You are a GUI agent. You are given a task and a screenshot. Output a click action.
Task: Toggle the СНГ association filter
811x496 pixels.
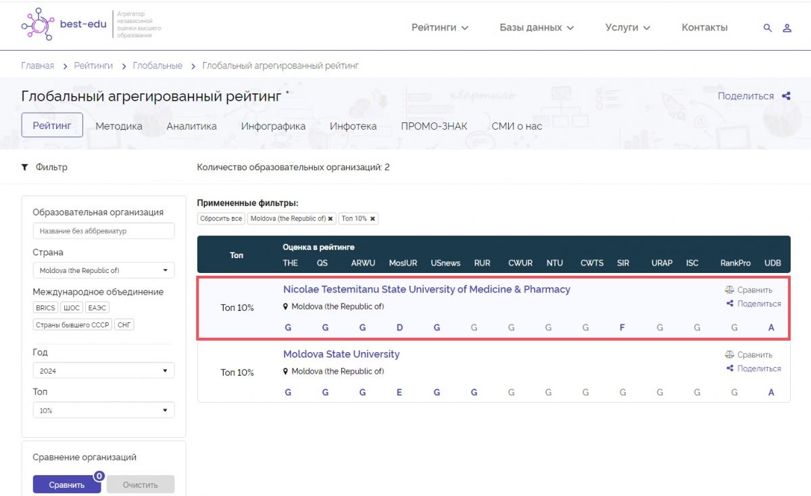pyautogui.click(x=124, y=325)
